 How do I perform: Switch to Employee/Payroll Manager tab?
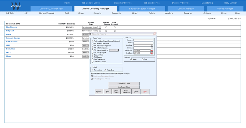pos(142,9)
